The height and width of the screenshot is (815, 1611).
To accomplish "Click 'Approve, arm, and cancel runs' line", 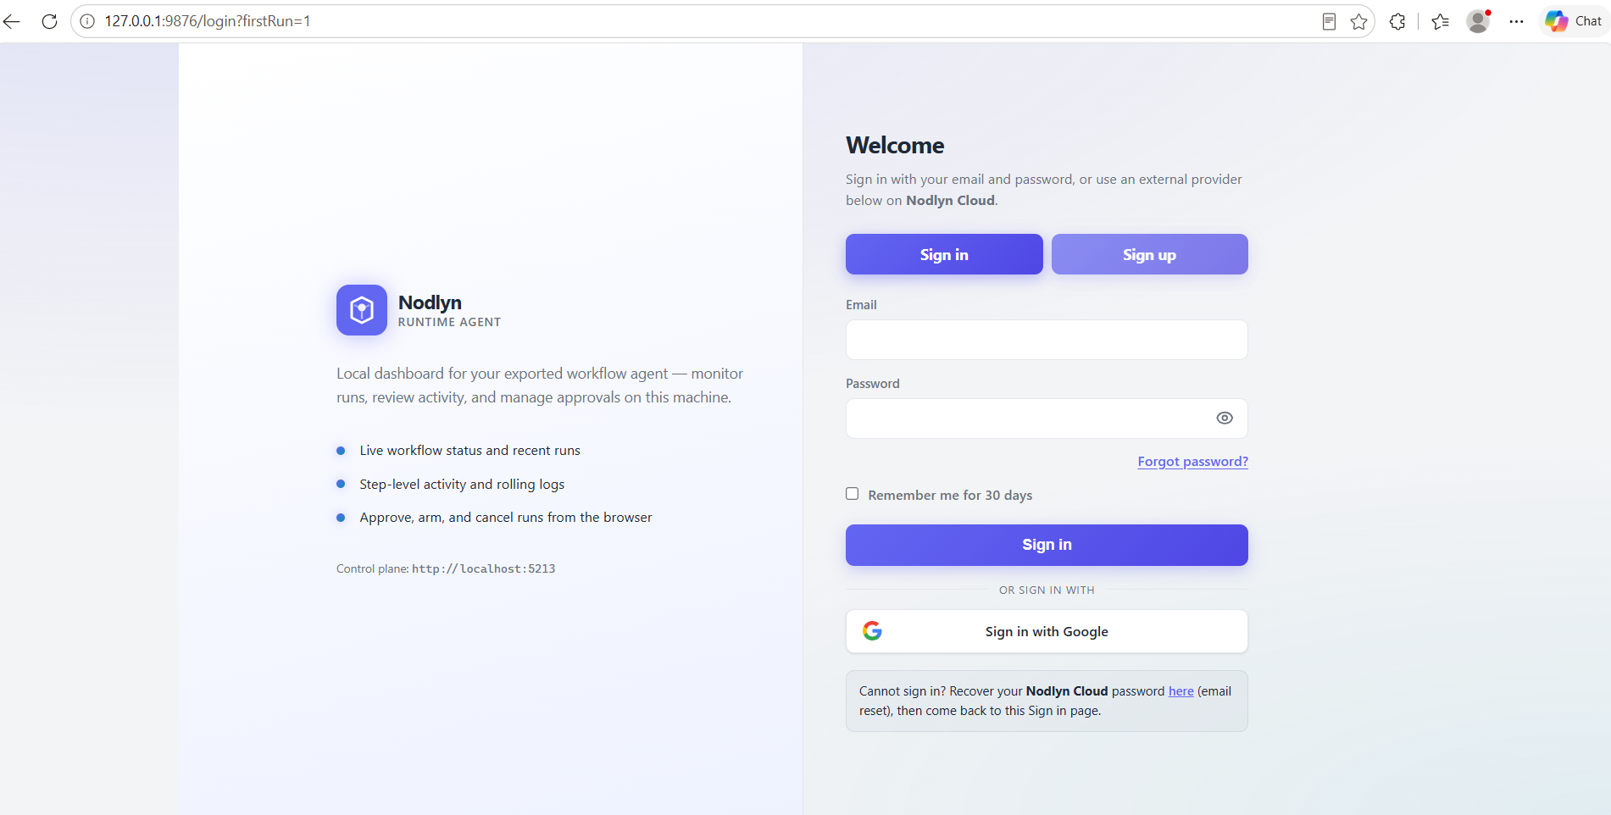I will pos(506,518).
